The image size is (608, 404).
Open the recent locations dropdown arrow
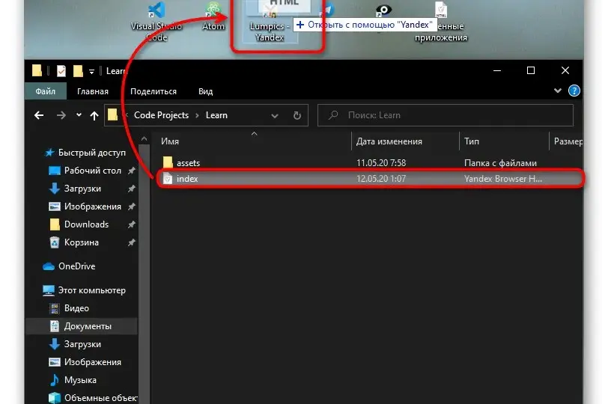click(x=79, y=115)
